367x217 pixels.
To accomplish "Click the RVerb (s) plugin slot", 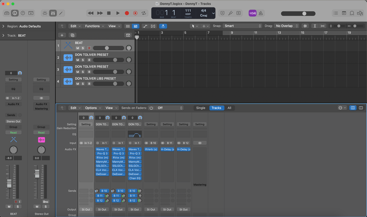I will pyautogui.click(x=151, y=149).
